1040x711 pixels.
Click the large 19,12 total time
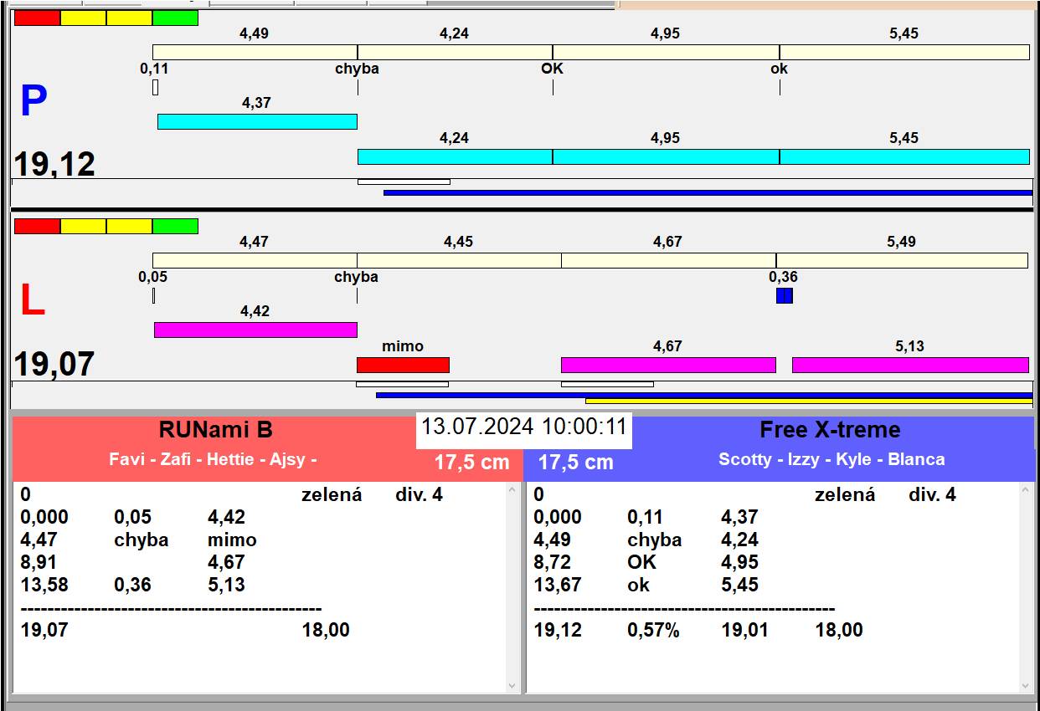click(x=55, y=164)
